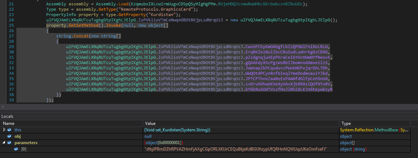This screenshot has height=158, width=418.
Task: Select the Locals panel title
Action: click(7, 116)
